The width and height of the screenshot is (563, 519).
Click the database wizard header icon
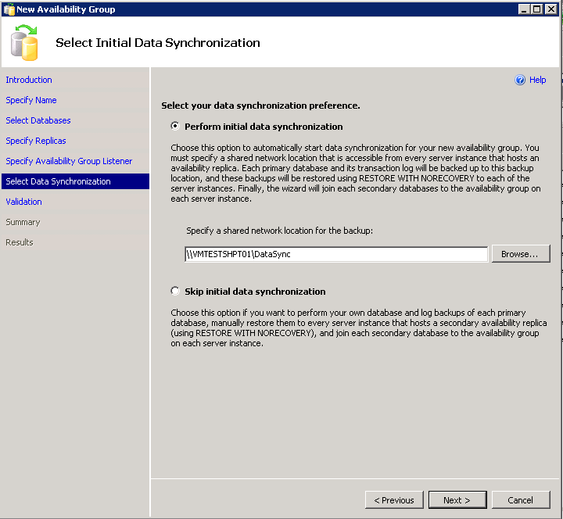pyautogui.click(x=24, y=43)
